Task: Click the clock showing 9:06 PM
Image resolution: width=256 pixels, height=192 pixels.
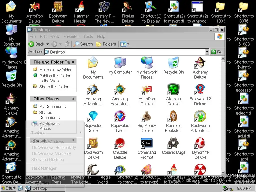Action: [x=244, y=188]
